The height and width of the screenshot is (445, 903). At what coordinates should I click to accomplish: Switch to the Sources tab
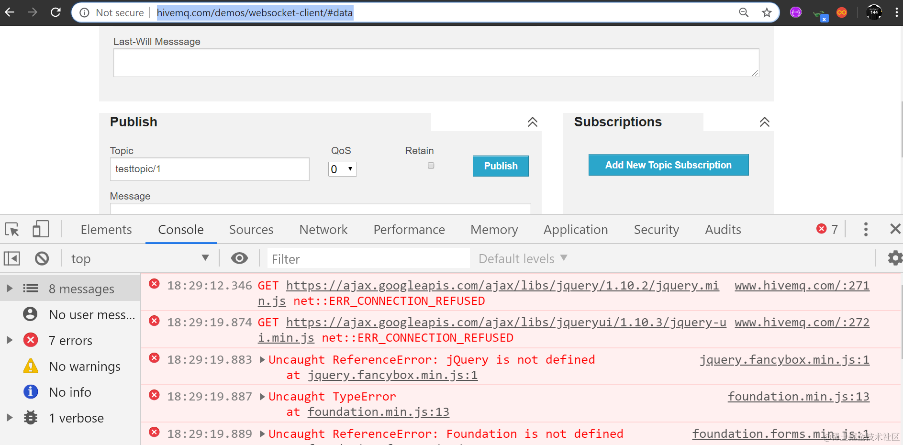pyautogui.click(x=251, y=230)
